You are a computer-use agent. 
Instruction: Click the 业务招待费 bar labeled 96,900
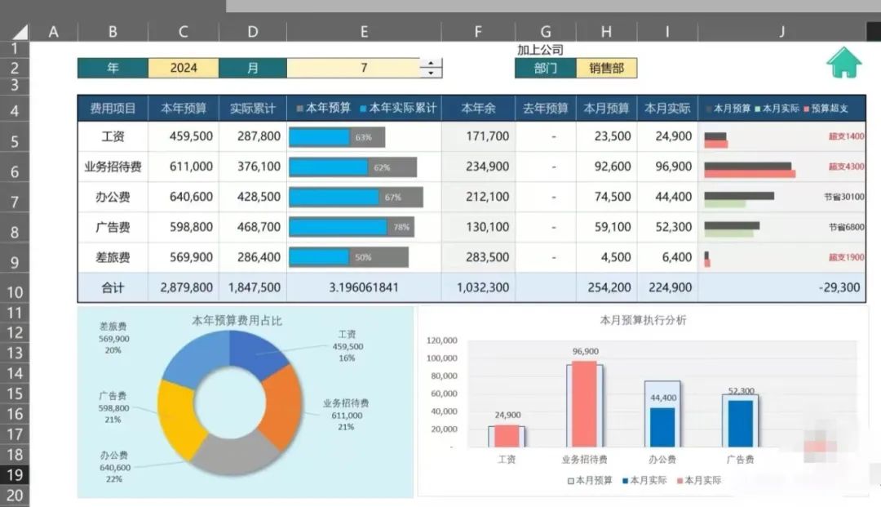click(x=584, y=403)
